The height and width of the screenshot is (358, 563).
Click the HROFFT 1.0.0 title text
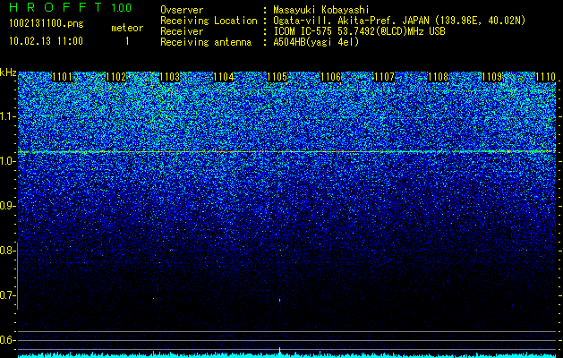click(71, 7)
